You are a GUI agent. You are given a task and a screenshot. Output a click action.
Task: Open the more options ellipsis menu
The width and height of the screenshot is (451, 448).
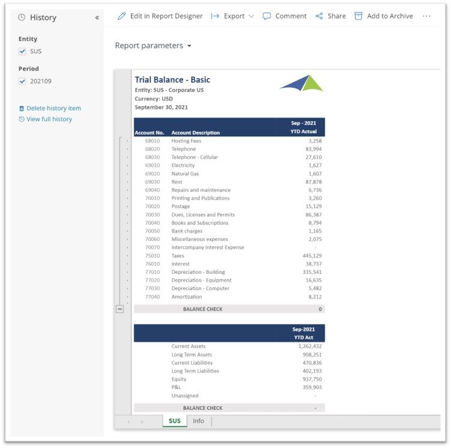click(426, 16)
